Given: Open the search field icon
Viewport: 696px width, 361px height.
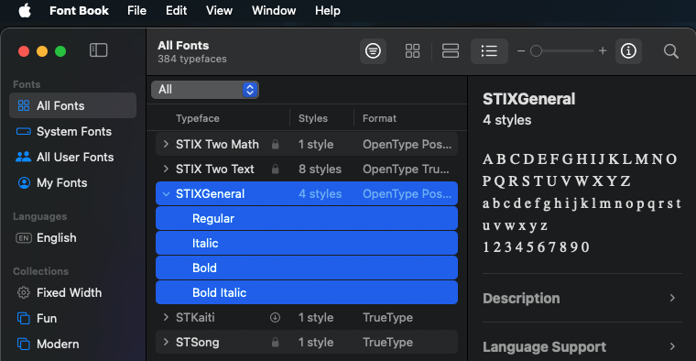Looking at the screenshot, I should pos(671,51).
